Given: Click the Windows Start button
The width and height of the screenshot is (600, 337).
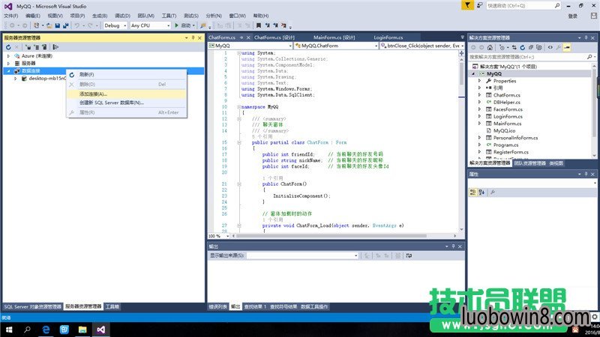Looking at the screenshot, I should coord(9,330).
